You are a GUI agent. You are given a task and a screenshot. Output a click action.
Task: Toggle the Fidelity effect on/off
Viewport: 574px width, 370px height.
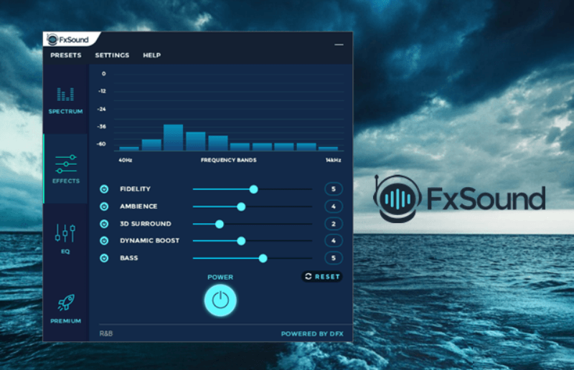pyautogui.click(x=104, y=189)
